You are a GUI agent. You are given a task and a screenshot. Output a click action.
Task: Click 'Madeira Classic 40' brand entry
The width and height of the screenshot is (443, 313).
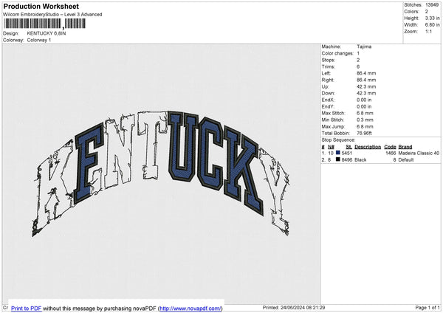coord(419,153)
